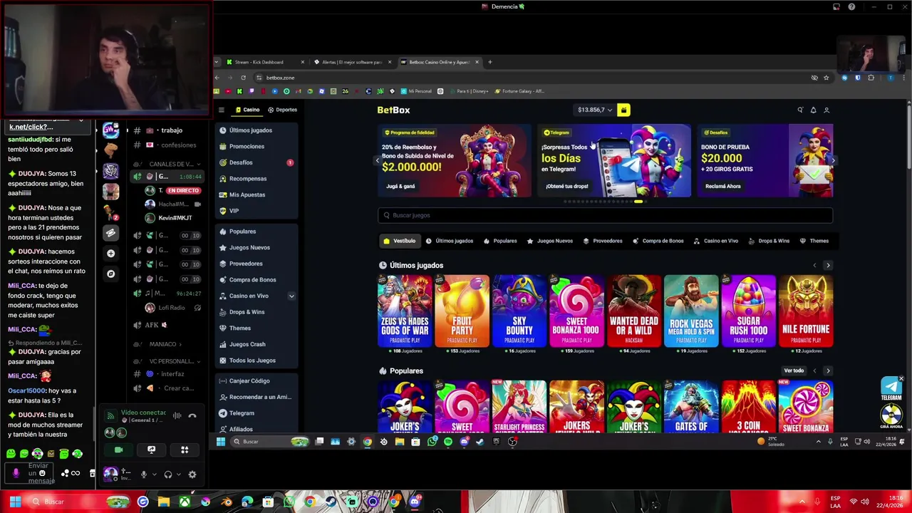912x513 pixels.
Task: Open Telegram floating button at right
Action: pyautogui.click(x=891, y=388)
